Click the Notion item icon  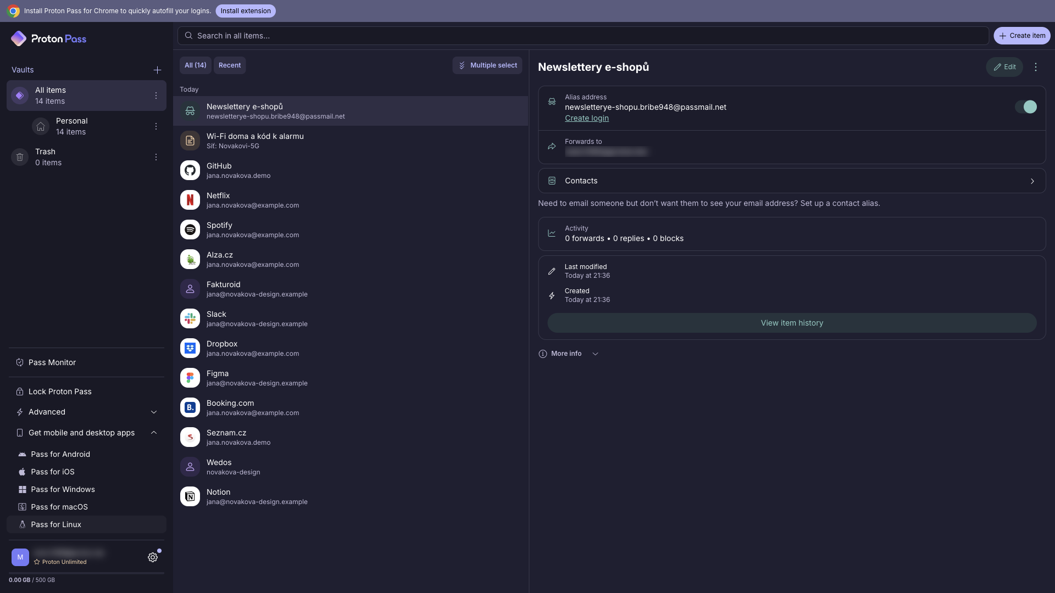click(190, 496)
